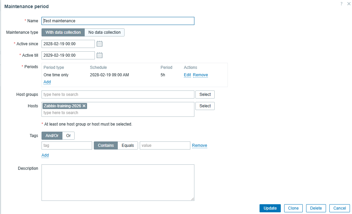Open the Active since calendar picker
The height and width of the screenshot is (214, 352).
coord(100,44)
